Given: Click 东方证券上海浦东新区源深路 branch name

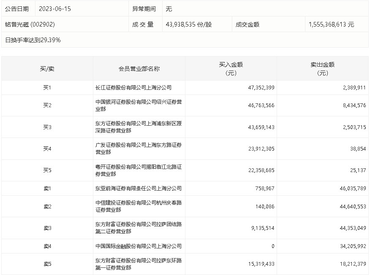Looking at the screenshot, I should 139,127.
